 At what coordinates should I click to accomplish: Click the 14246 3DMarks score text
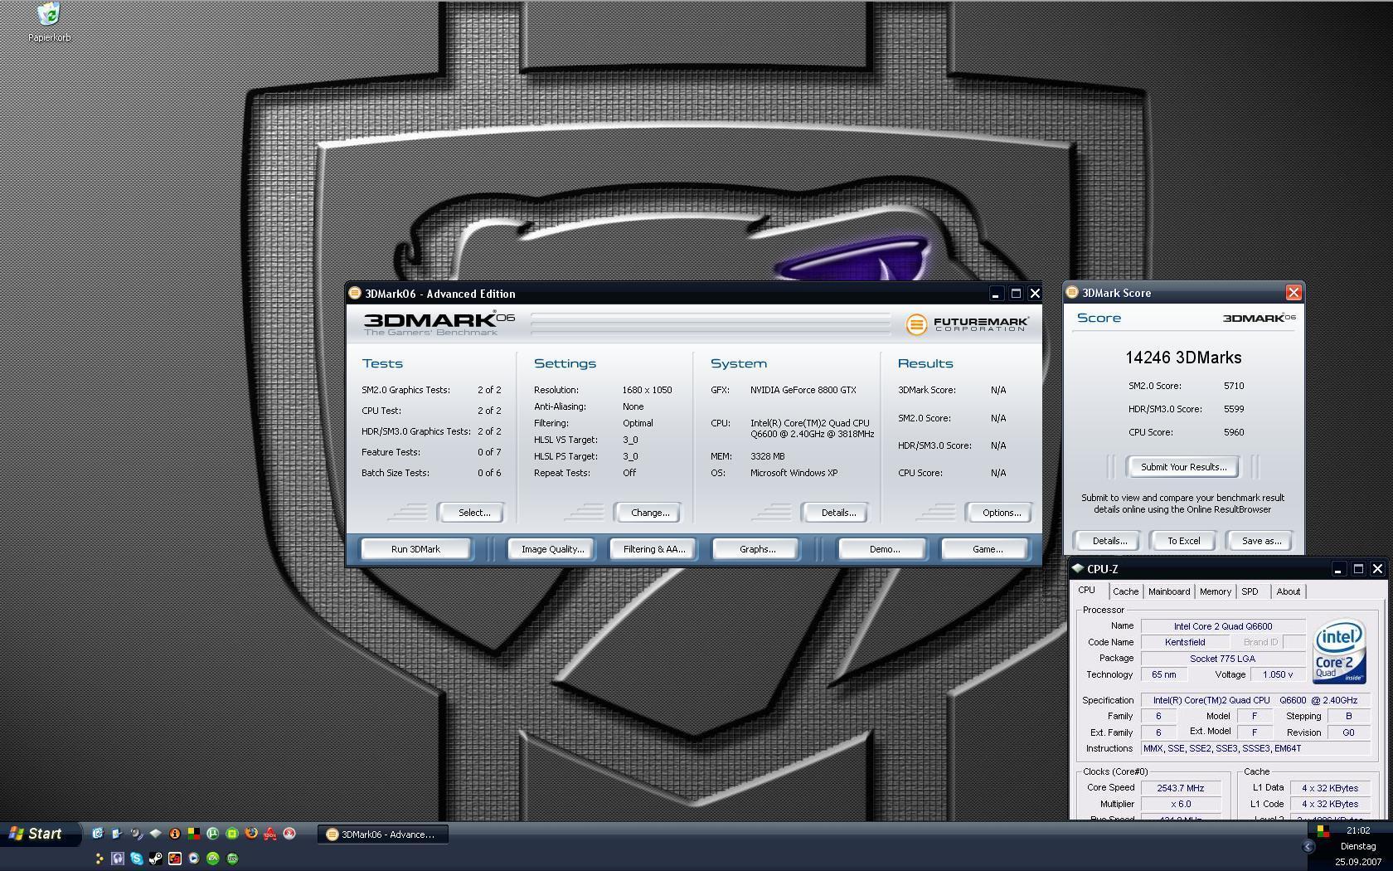(1183, 358)
